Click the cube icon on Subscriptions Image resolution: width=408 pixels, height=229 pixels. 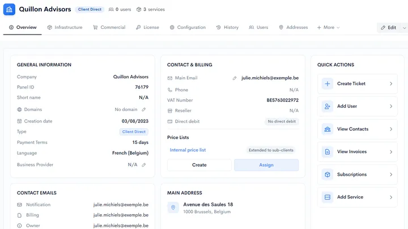[x=328, y=175]
